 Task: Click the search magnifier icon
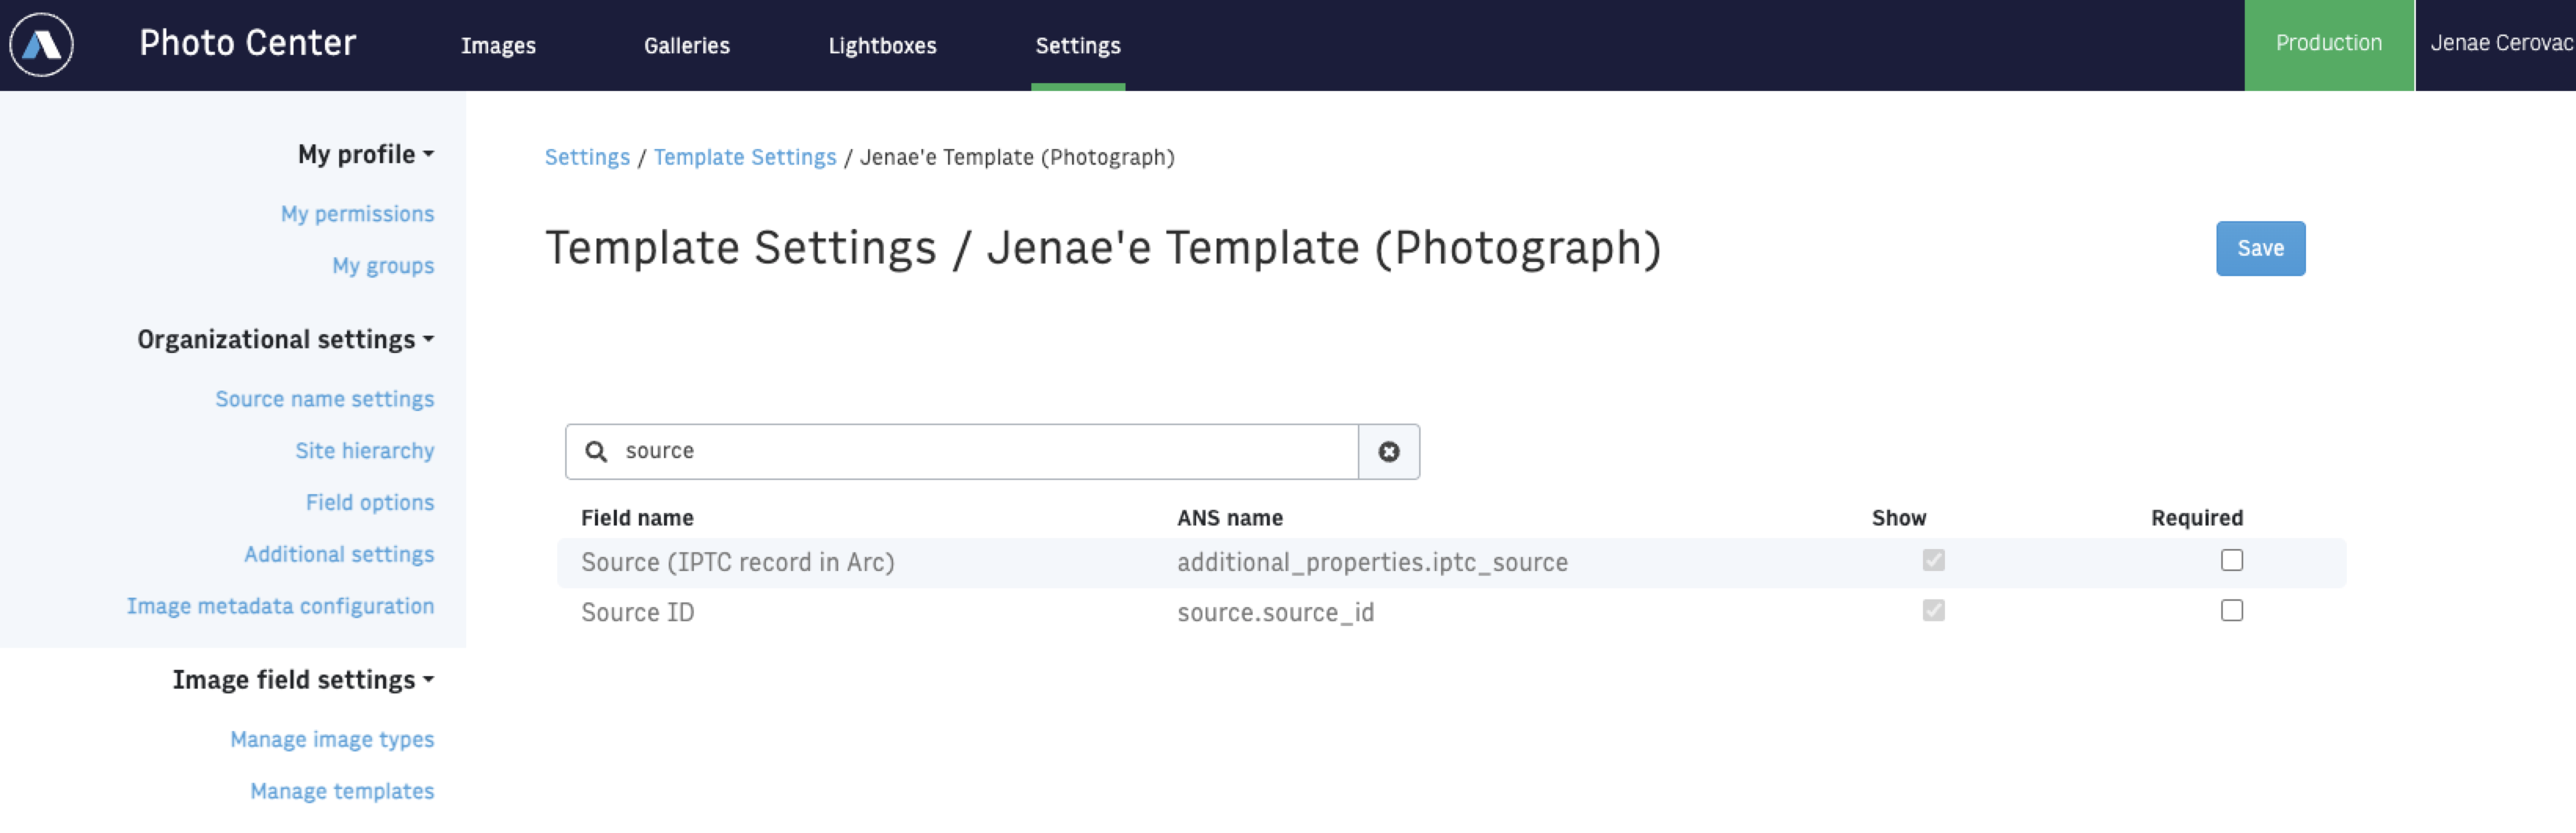click(x=596, y=452)
